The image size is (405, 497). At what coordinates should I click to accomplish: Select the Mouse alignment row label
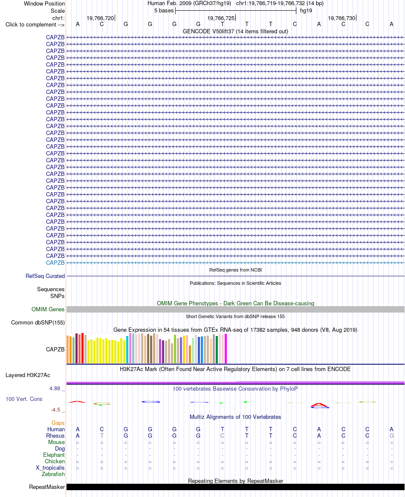(x=56, y=442)
